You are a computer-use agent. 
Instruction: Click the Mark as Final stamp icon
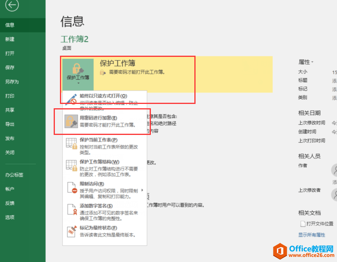72,231
